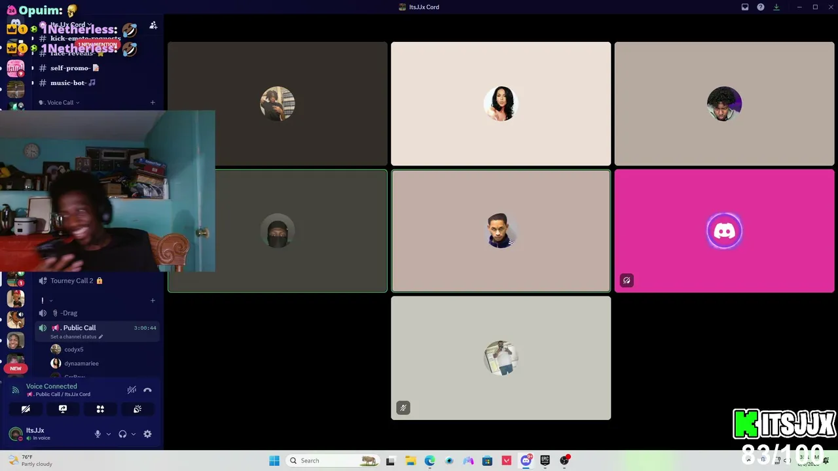Join the -Drag voice channel

[97, 313]
